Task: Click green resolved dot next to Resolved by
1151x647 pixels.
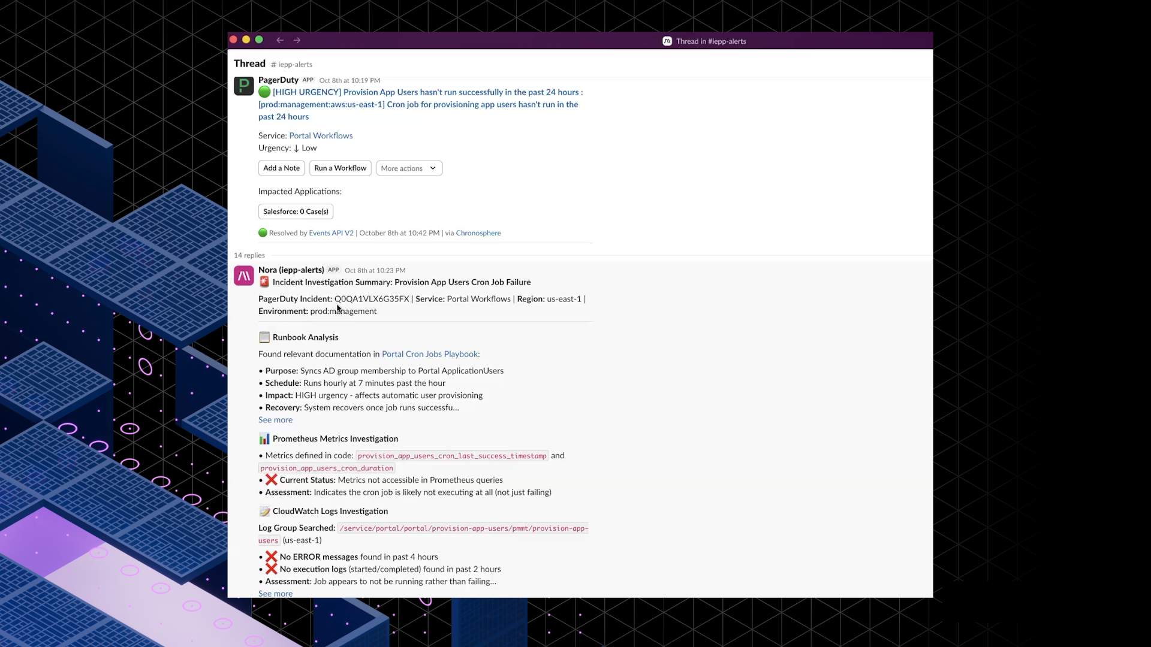Action: click(x=263, y=233)
